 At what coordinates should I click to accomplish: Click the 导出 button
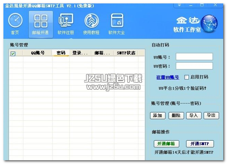(211, 116)
